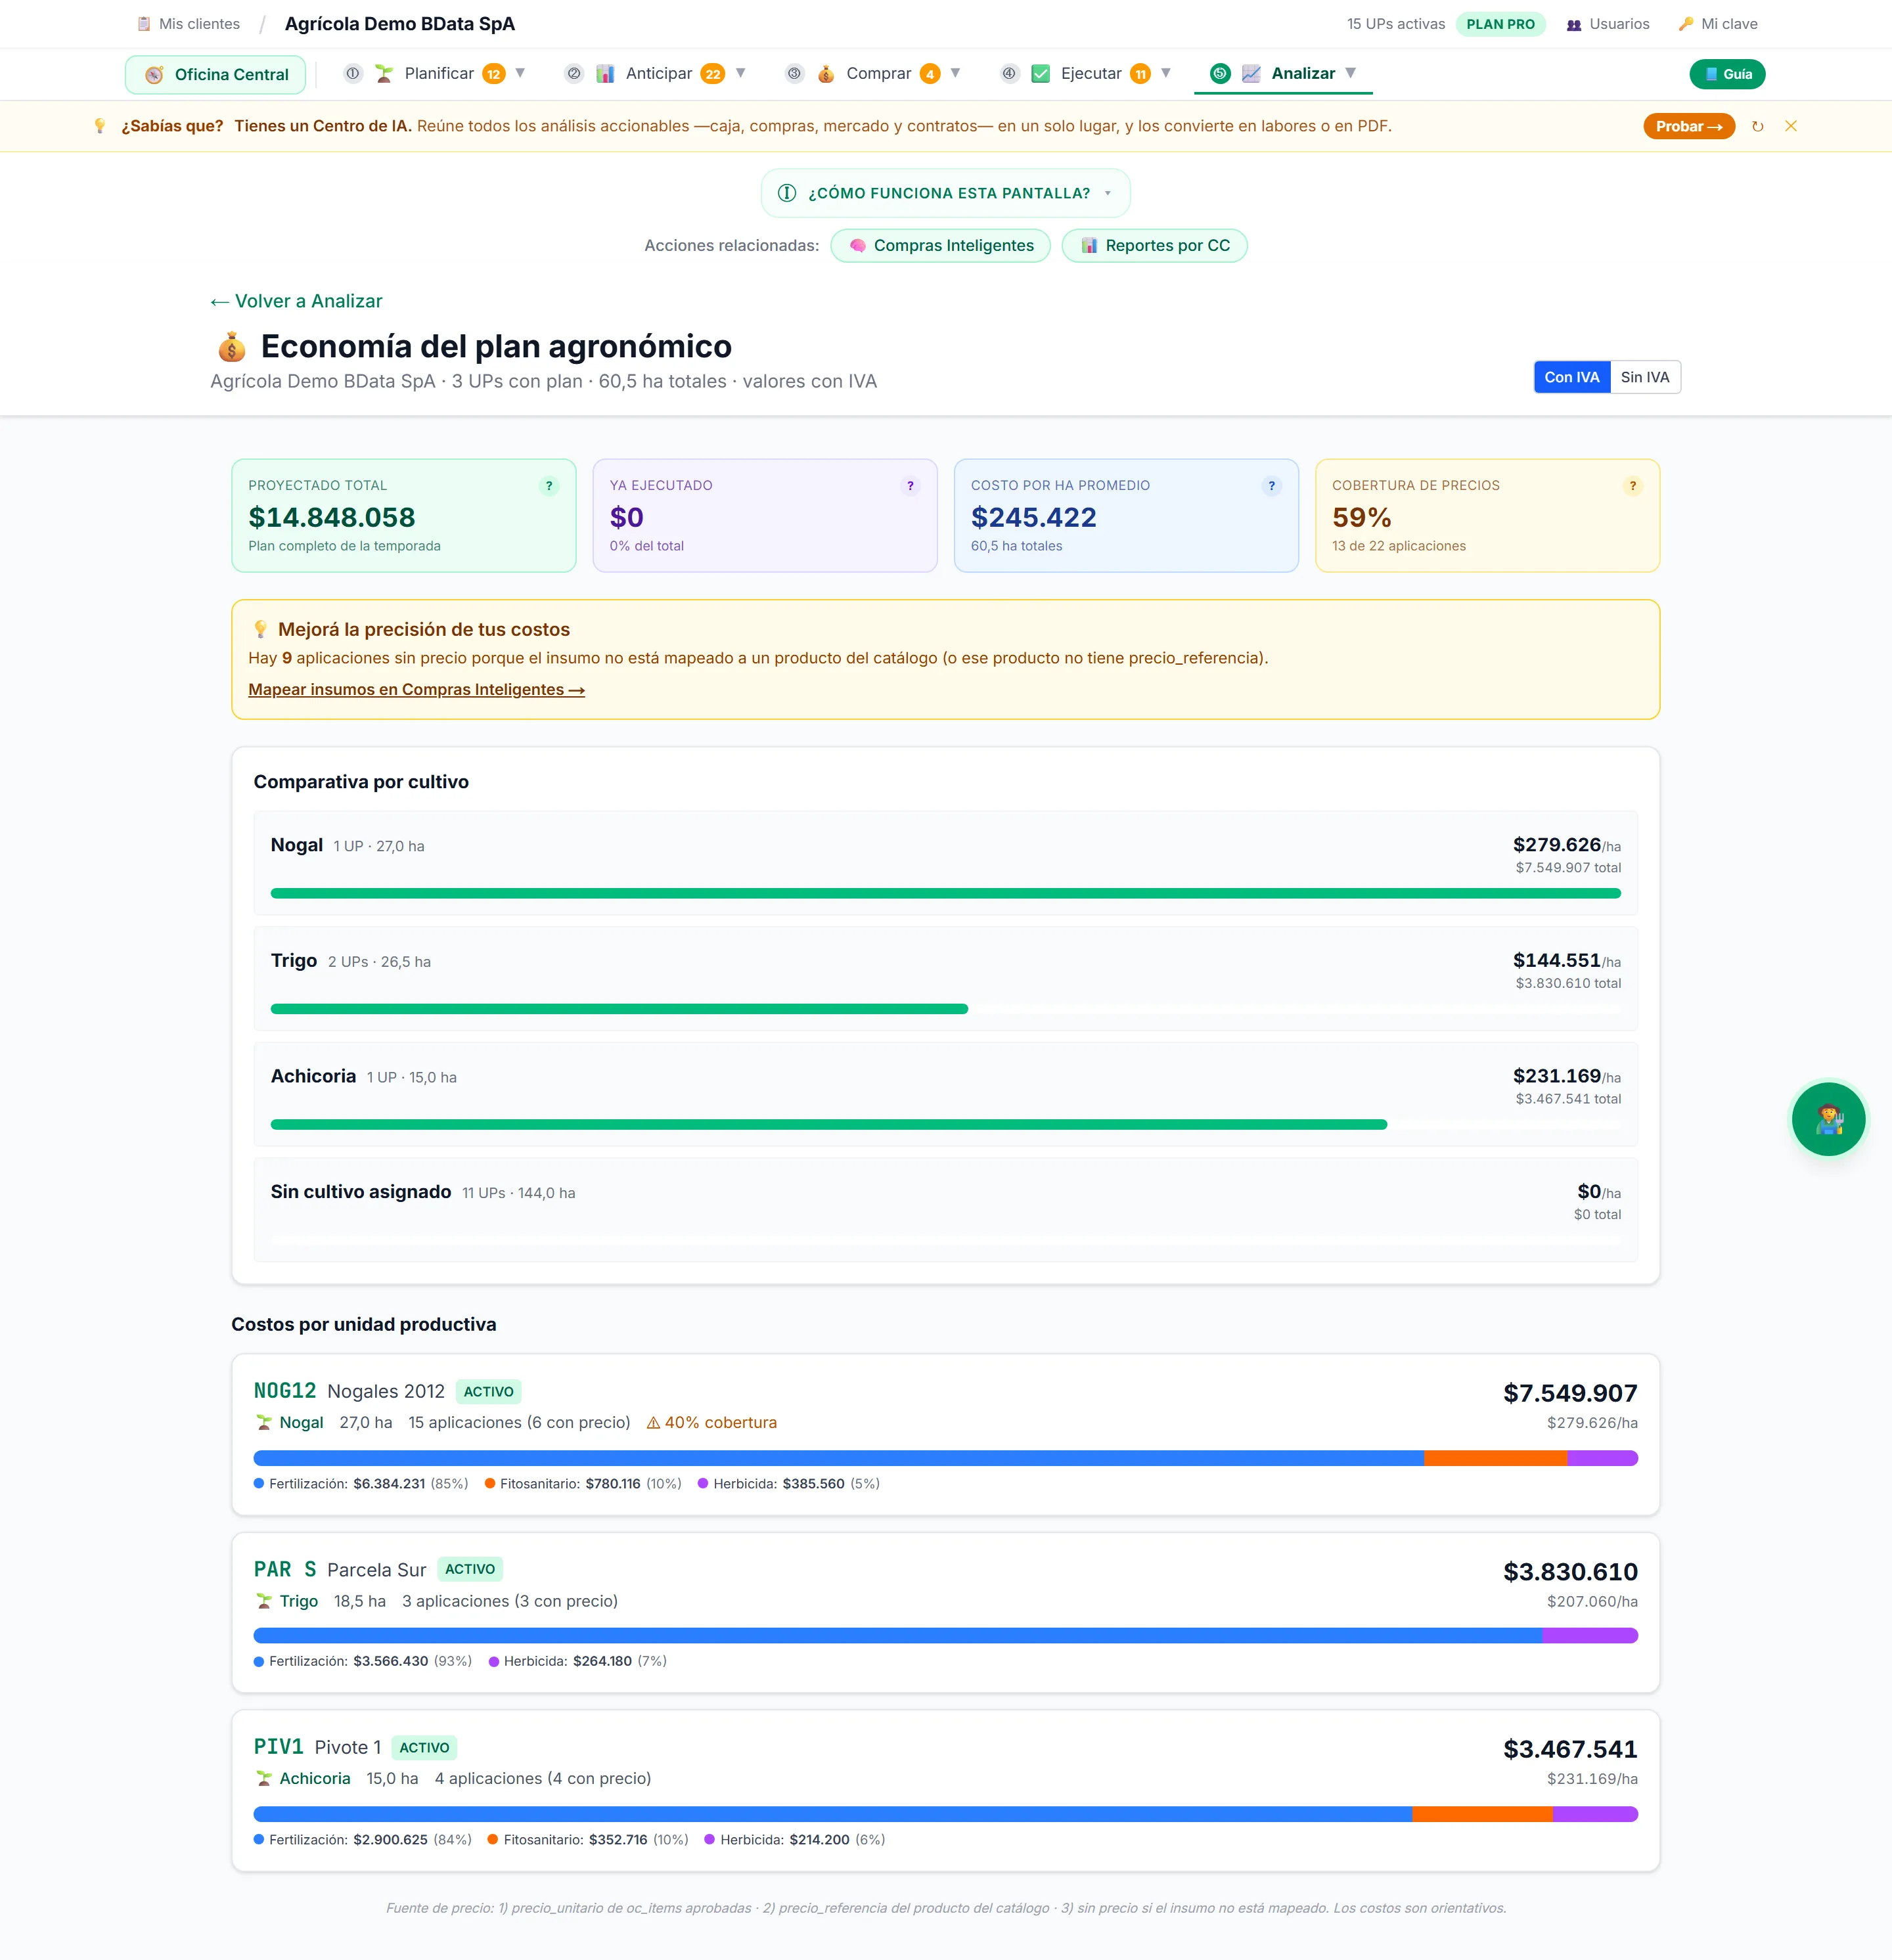Viewport: 1892px width, 1960px height.
Task: Click the step 5 circle before Analizar
Action: coord(1220,74)
